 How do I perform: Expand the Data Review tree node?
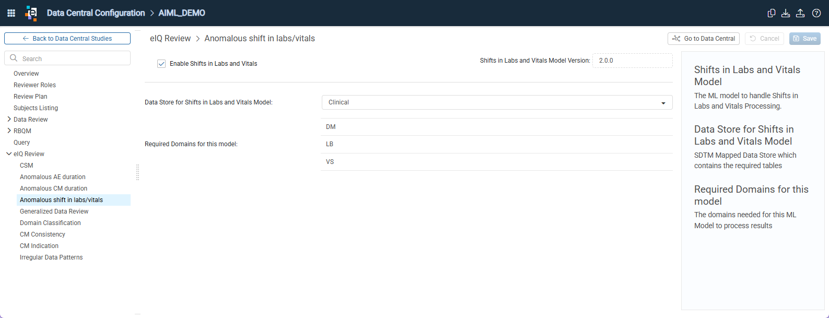pos(9,119)
